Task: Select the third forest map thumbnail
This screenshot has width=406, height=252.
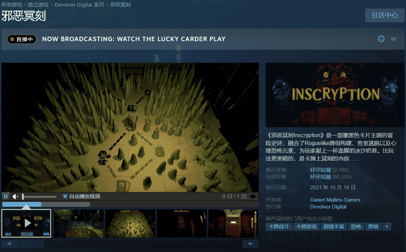Action: 130,223
